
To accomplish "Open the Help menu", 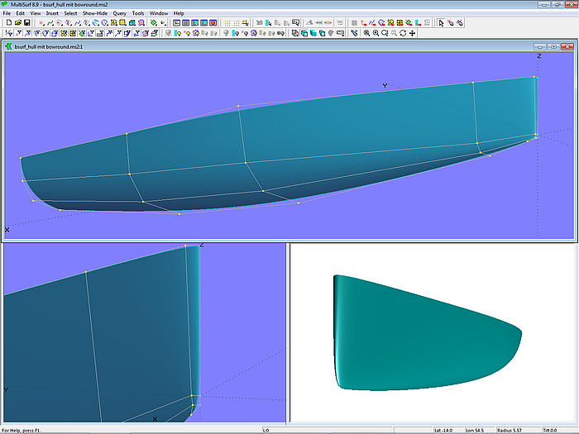I will point(179,13).
